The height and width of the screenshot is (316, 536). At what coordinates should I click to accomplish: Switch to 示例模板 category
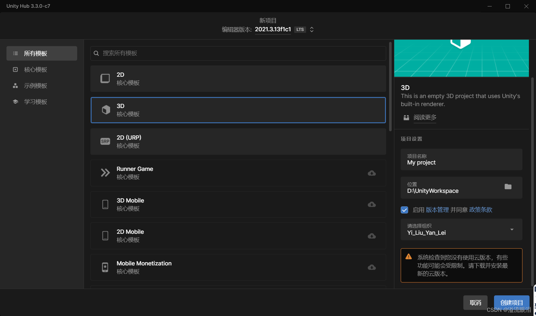(x=42, y=85)
